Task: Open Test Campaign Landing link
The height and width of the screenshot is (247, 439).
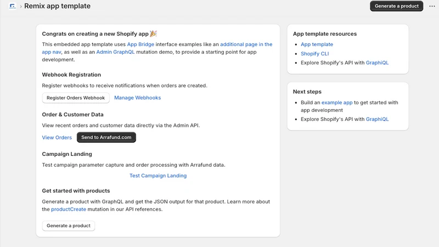Action: coord(158,176)
